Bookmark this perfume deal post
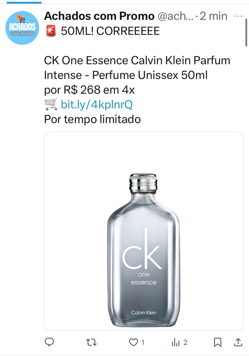Viewport: 249px width, 356px height. tap(218, 342)
